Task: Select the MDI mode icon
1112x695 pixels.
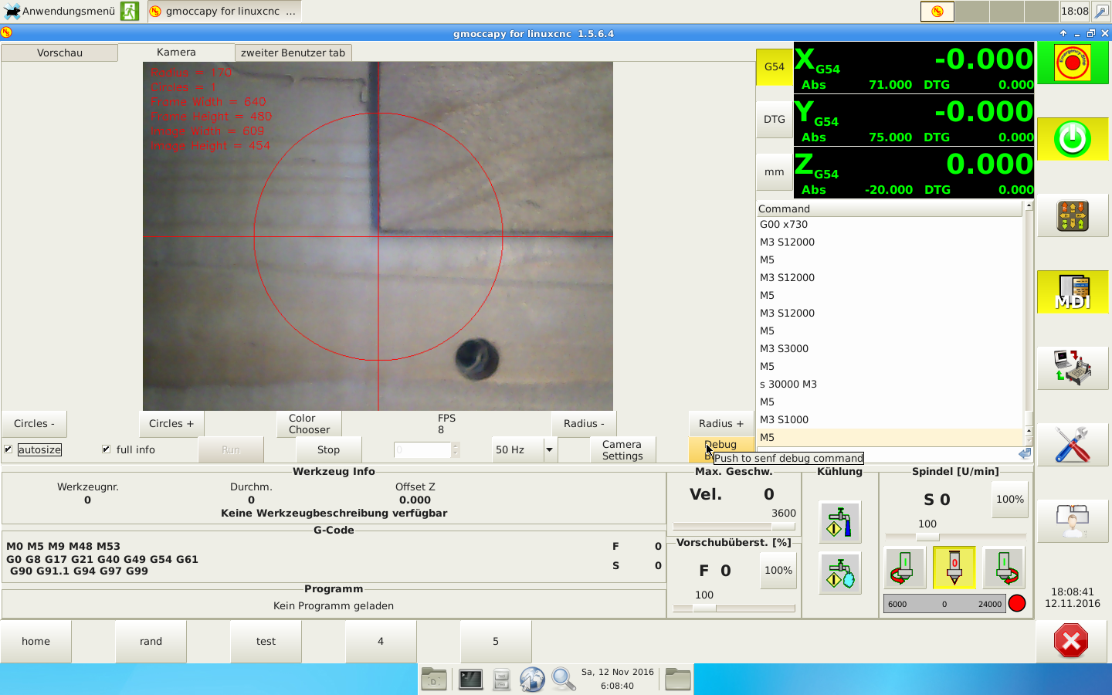Action: [x=1073, y=292]
